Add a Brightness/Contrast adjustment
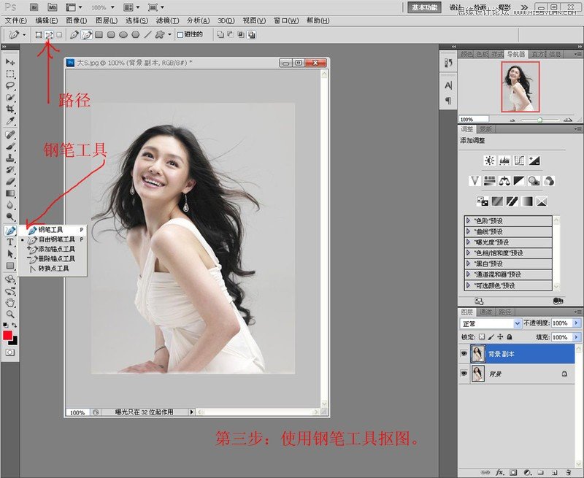The width and height of the screenshot is (584, 478). tap(488, 161)
